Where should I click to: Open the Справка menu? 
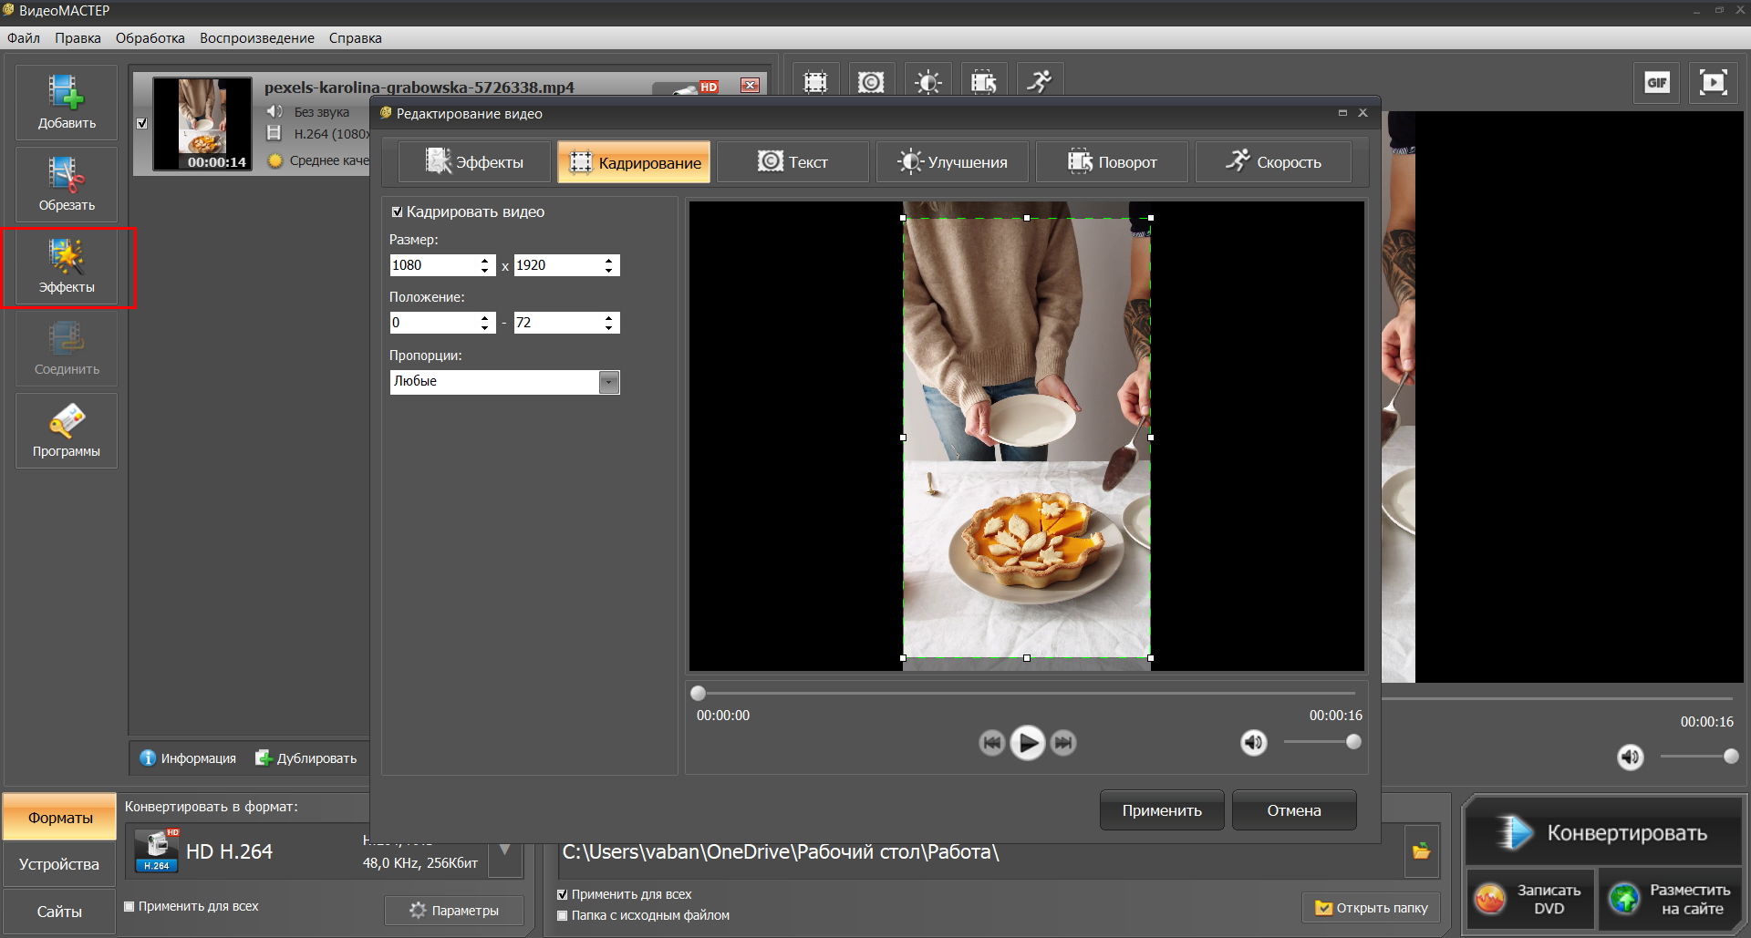356,38
